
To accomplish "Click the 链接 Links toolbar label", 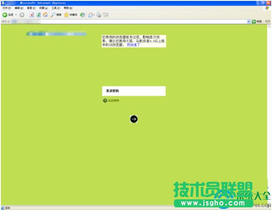I will point(268,21).
